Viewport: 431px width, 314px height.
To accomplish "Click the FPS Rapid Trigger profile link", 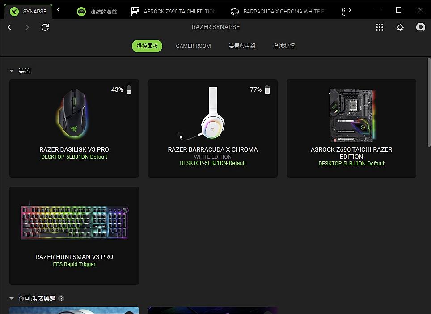I will coord(74,264).
